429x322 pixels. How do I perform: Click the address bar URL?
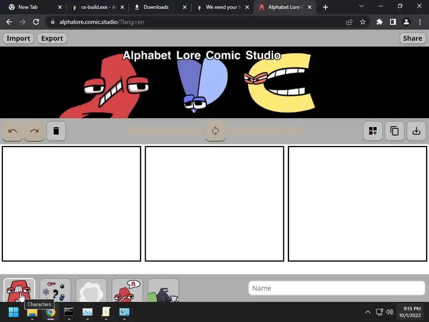click(101, 22)
